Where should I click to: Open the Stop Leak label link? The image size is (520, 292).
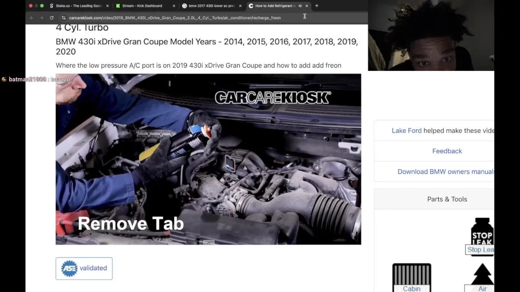(480, 250)
